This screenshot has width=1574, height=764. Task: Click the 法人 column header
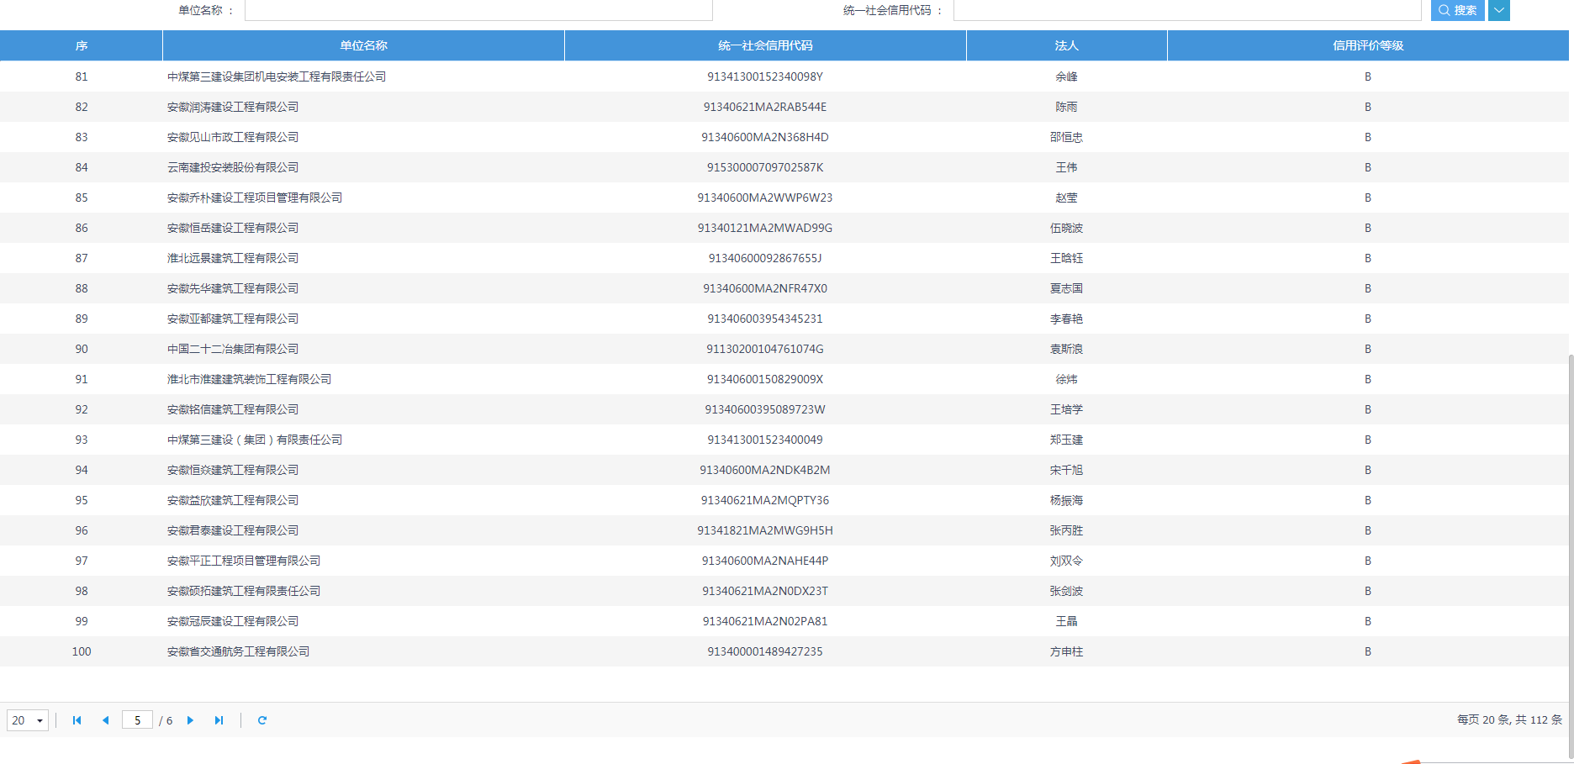[1066, 45]
